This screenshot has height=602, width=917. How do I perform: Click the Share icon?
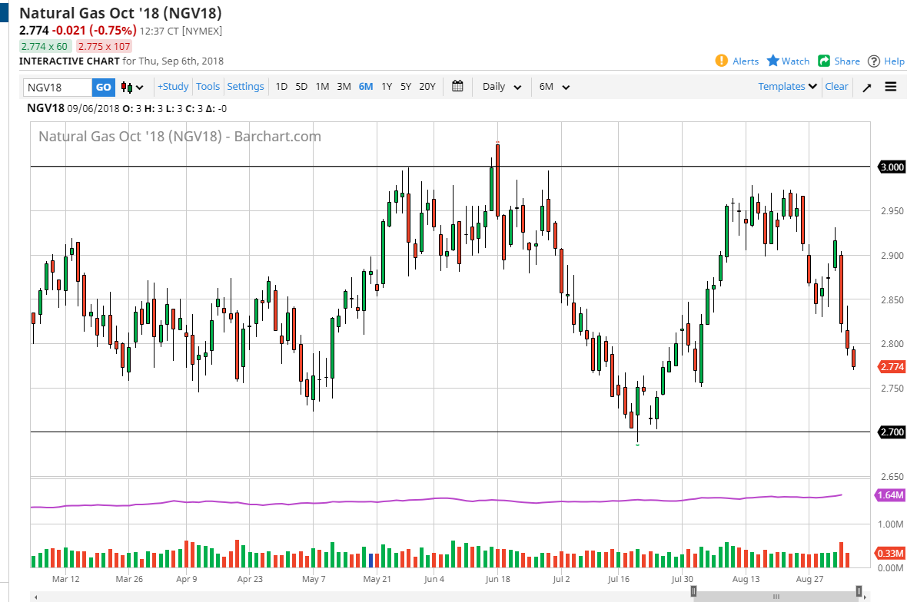pyautogui.click(x=824, y=61)
